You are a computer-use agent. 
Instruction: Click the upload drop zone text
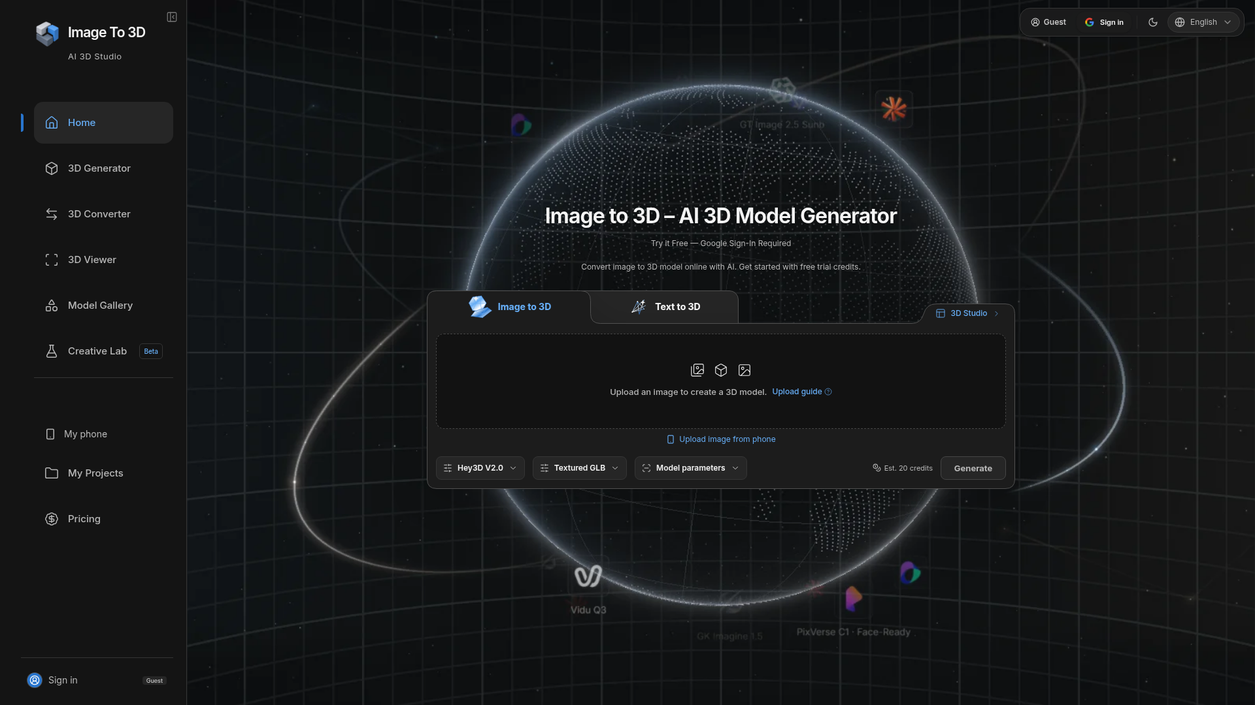[688, 392]
